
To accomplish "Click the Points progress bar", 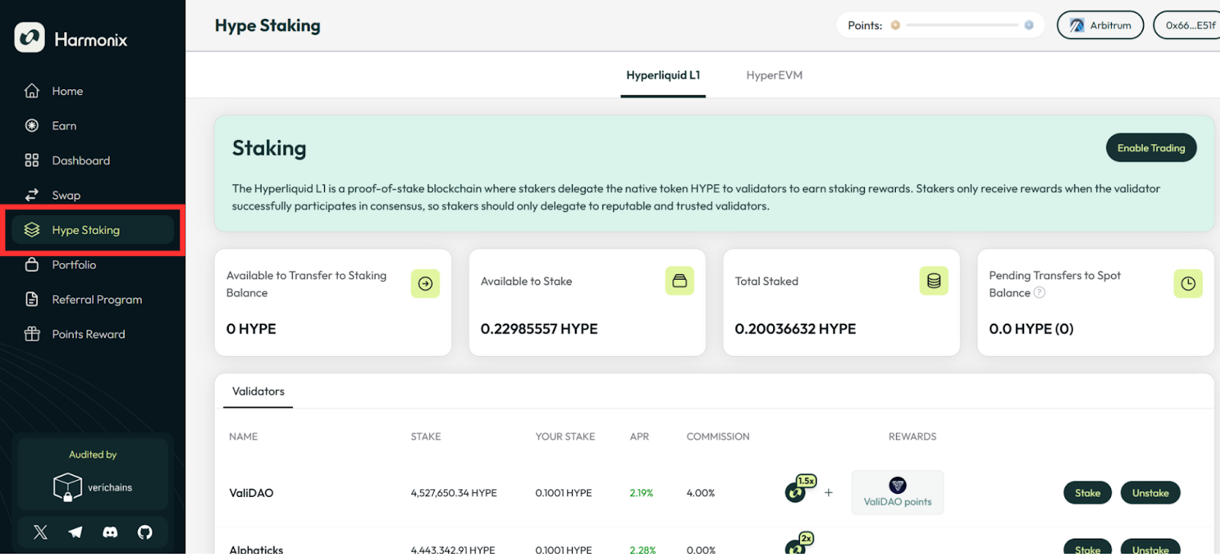I will coord(962,25).
